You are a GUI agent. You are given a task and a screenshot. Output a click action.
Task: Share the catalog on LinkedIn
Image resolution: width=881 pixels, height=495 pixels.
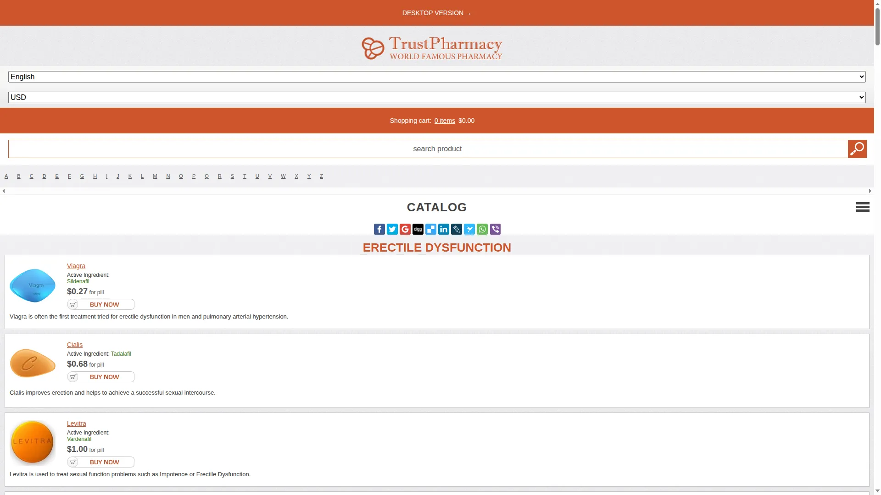[444, 229]
